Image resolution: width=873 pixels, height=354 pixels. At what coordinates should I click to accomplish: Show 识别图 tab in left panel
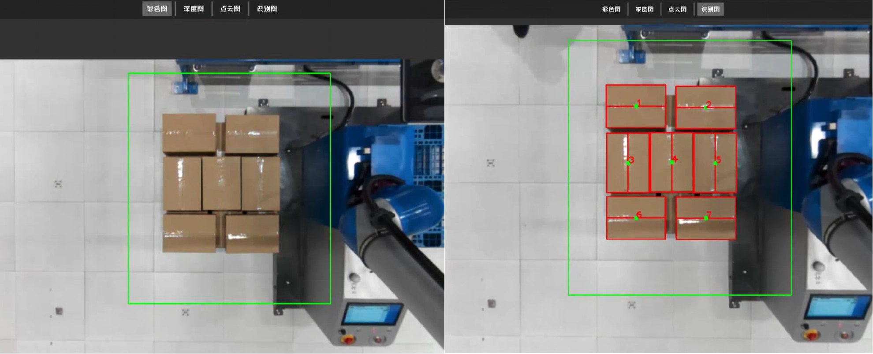pos(267,9)
